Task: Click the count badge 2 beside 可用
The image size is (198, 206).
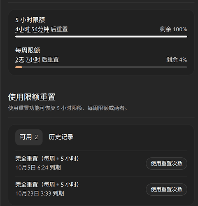Action: pos(36,137)
